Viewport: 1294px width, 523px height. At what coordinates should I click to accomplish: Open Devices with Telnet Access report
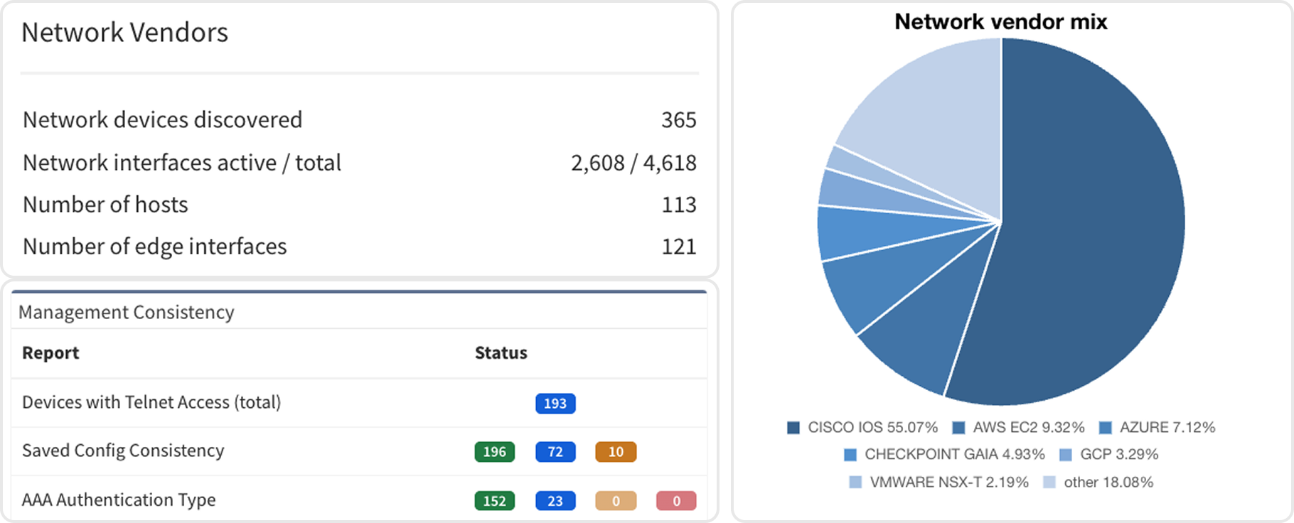tap(151, 402)
